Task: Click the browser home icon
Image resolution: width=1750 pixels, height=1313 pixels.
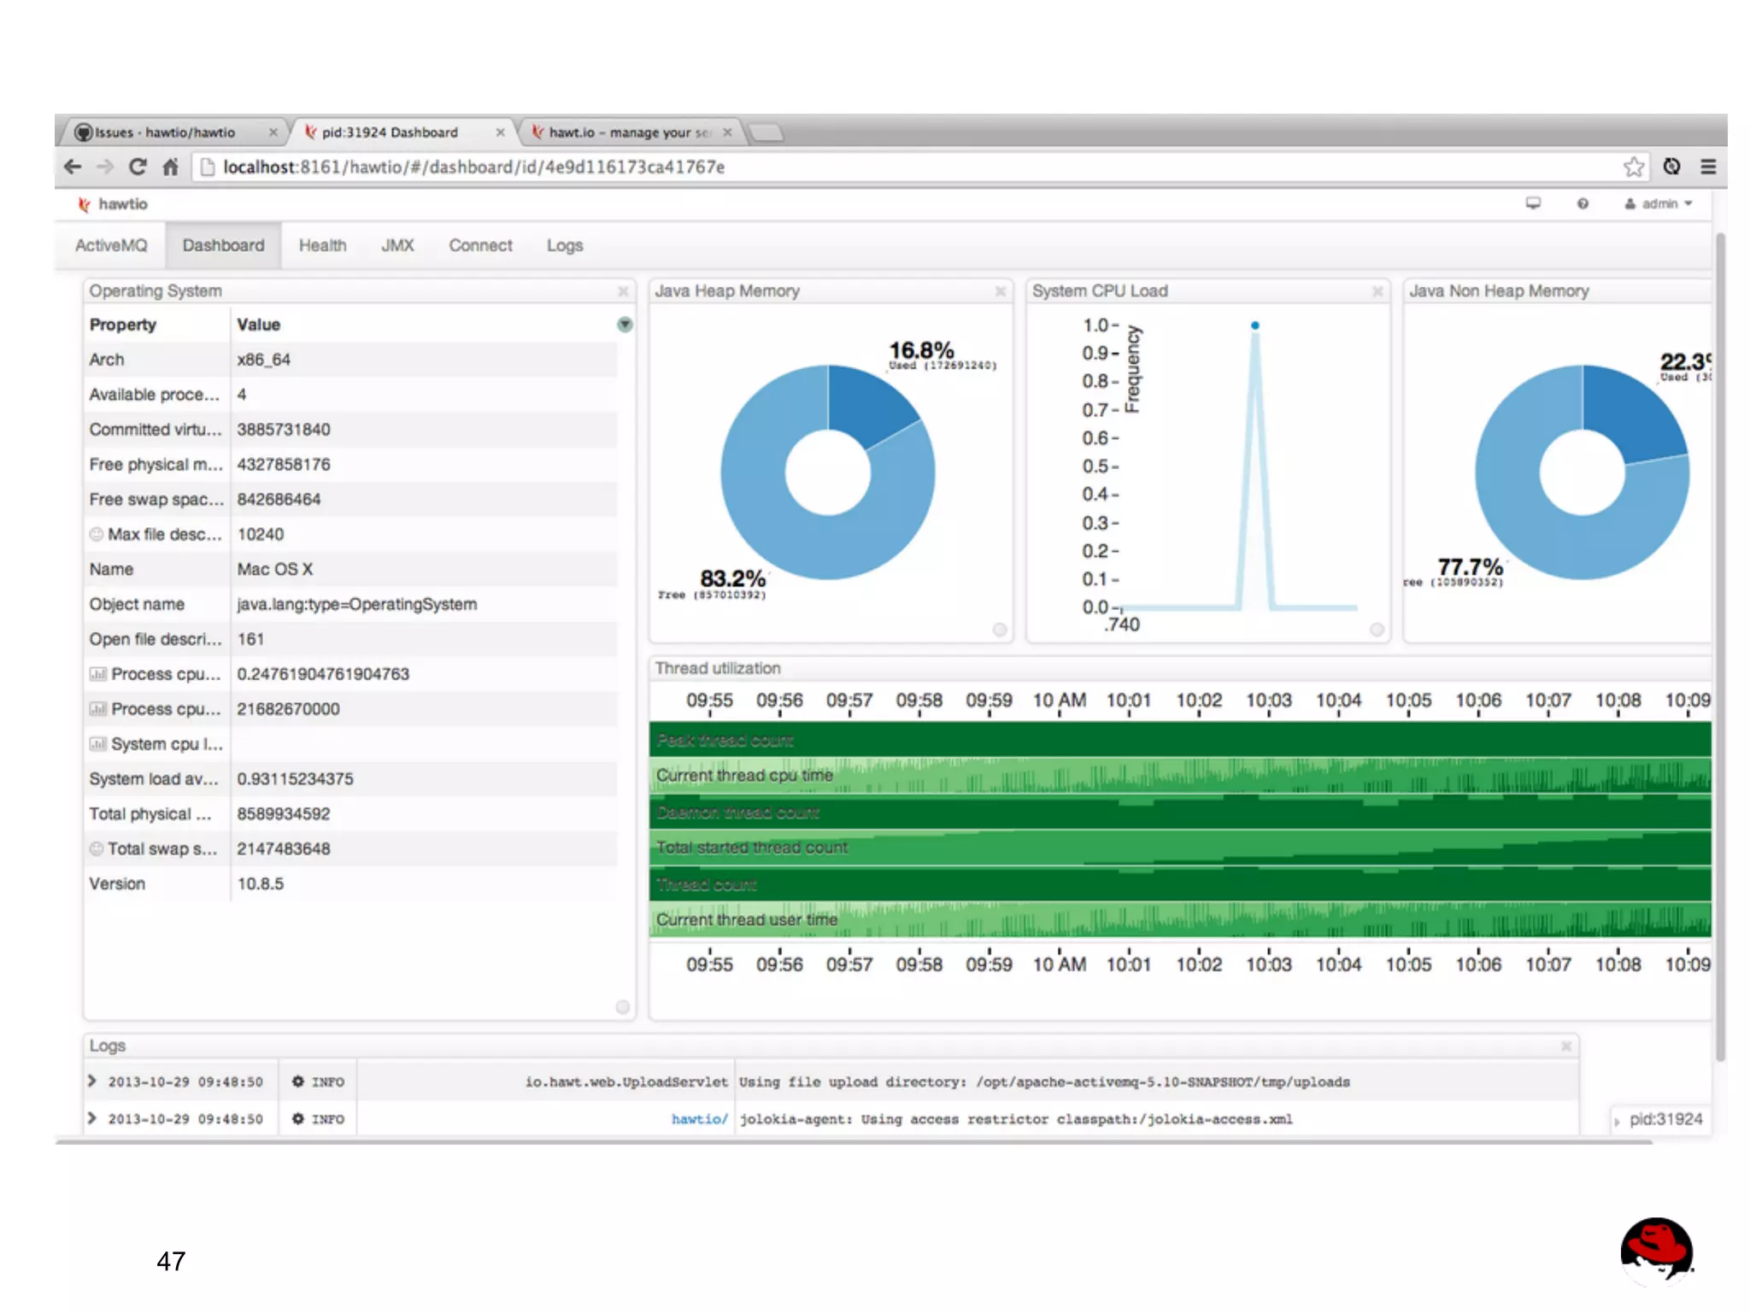Action: [x=170, y=167]
